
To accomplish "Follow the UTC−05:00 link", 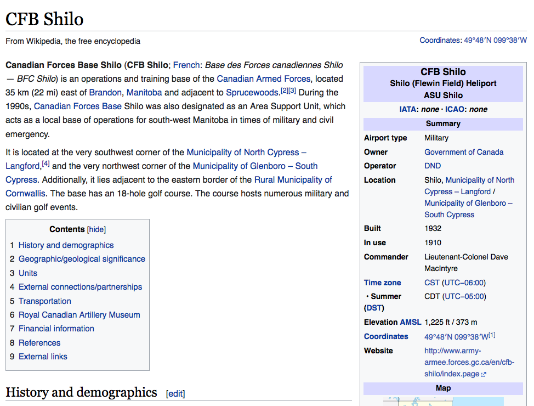I will (464, 297).
